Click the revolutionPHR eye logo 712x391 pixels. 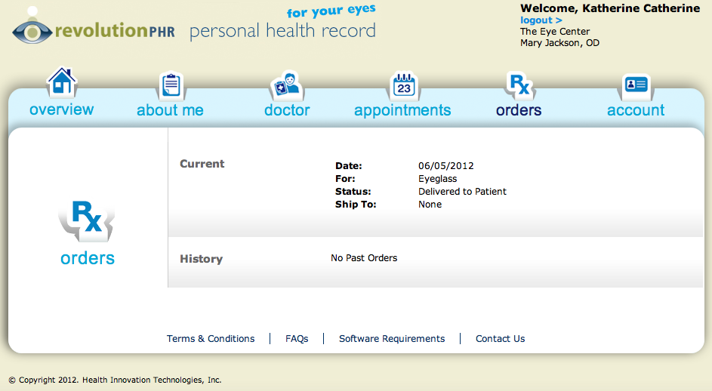pyautogui.click(x=32, y=26)
